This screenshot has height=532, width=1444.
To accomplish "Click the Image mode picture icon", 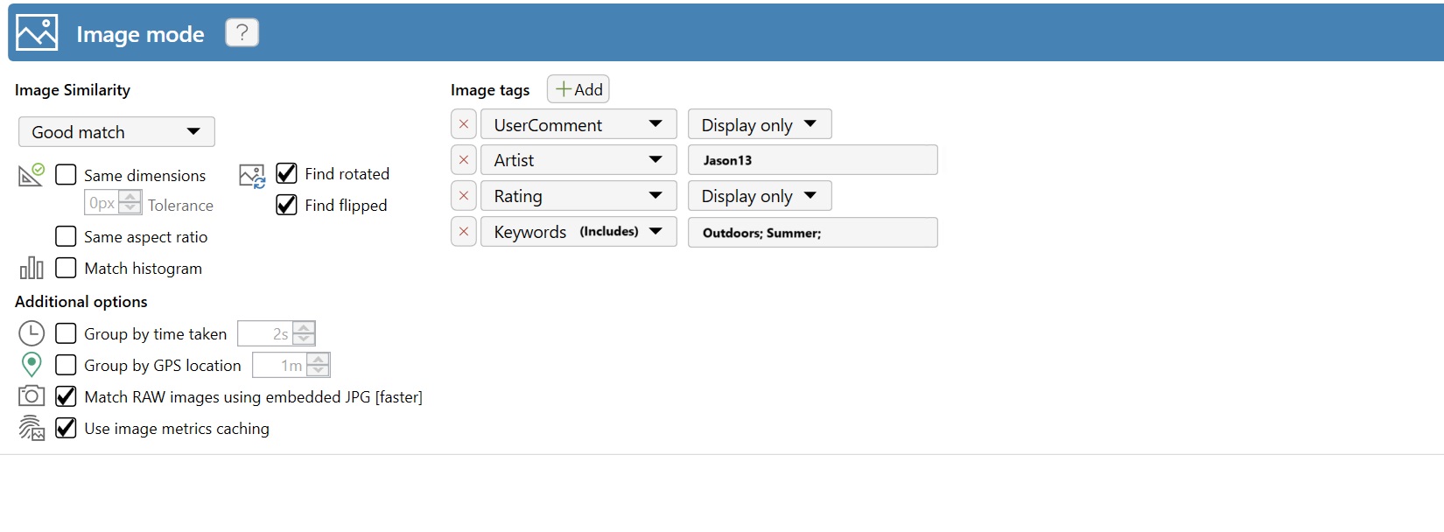I will click(x=37, y=33).
